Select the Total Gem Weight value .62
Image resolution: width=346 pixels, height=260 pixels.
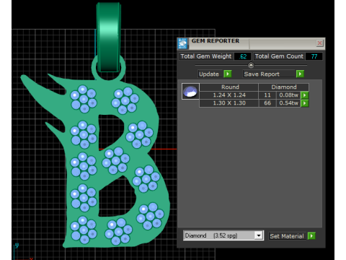click(243, 56)
